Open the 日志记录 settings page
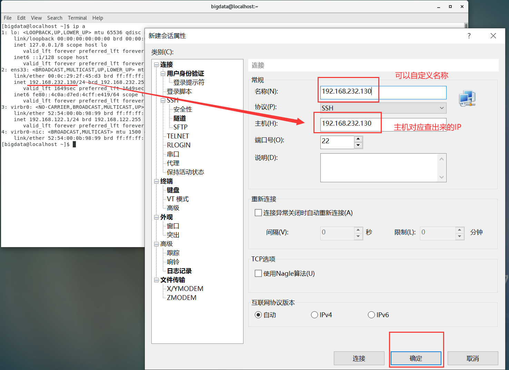The width and height of the screenshot is (509, 370). pyautogui.click(x=179, y=271)
